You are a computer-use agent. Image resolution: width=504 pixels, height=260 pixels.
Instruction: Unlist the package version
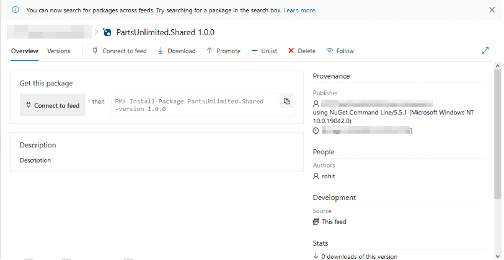[x=264, y=51]
